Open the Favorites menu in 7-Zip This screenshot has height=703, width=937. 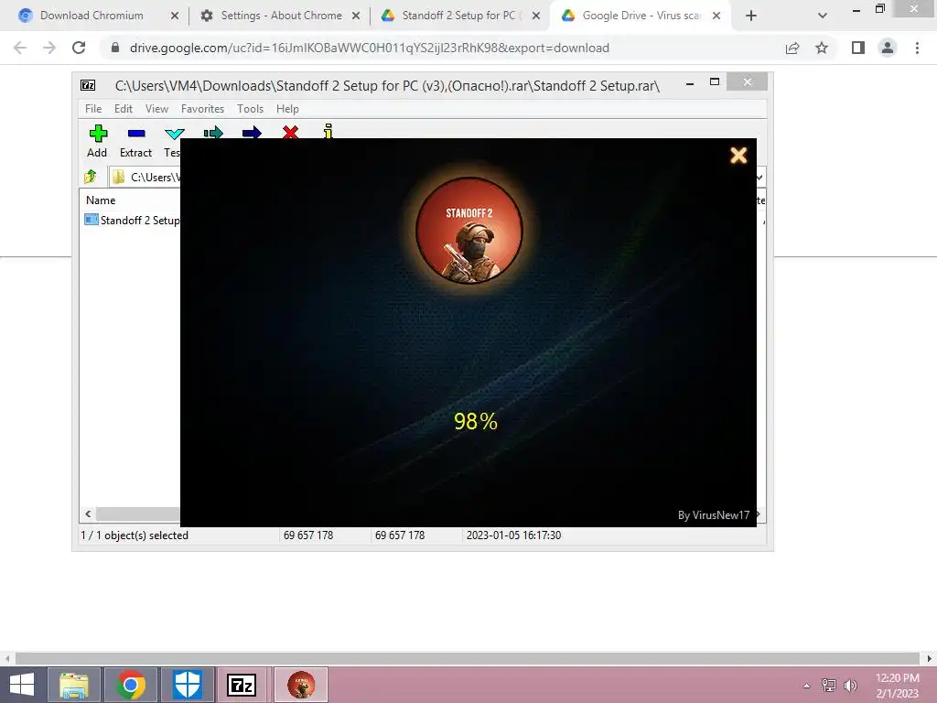coord(202,109)
